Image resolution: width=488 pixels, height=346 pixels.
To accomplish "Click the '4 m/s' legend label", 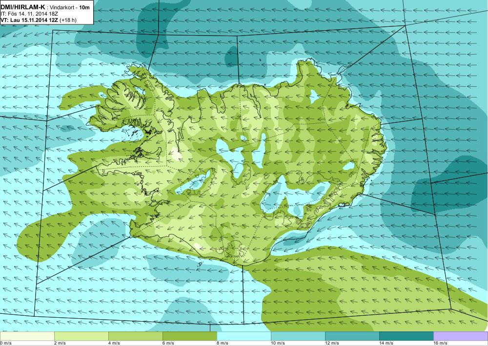I will pos(114,343).
